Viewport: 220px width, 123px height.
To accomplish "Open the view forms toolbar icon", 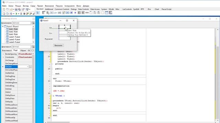I will (8, 14).
